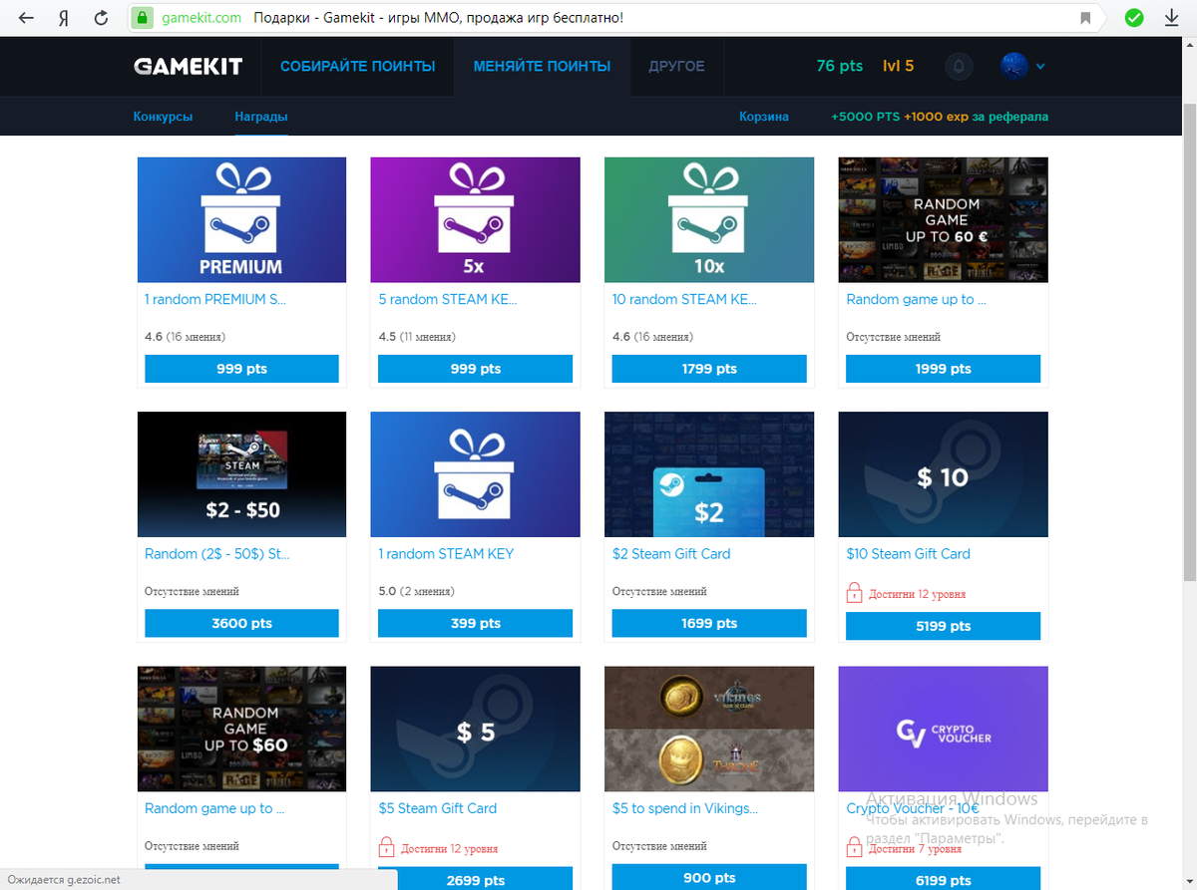Open the ДРУГОЕ menu
1197x890 pixels.
point(676,67)
